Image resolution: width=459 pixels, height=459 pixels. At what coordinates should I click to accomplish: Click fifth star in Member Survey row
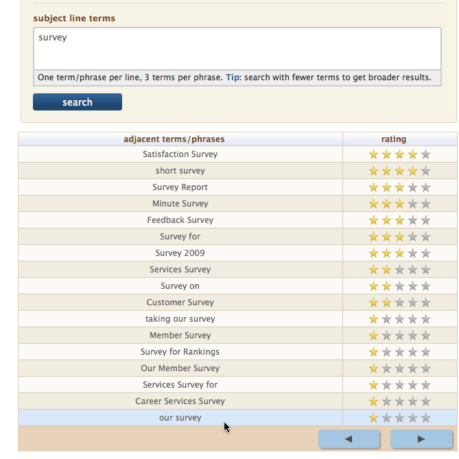pos(425,336)
